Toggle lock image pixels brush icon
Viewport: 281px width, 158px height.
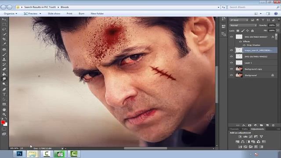[x=243, y=31]
